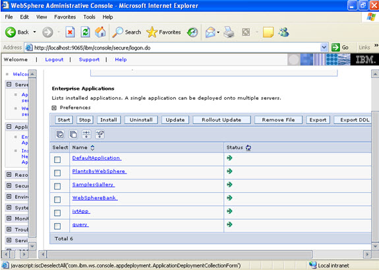379x270 pixels.
Task: Expand the Resources tree node
Action: point(9,174)
